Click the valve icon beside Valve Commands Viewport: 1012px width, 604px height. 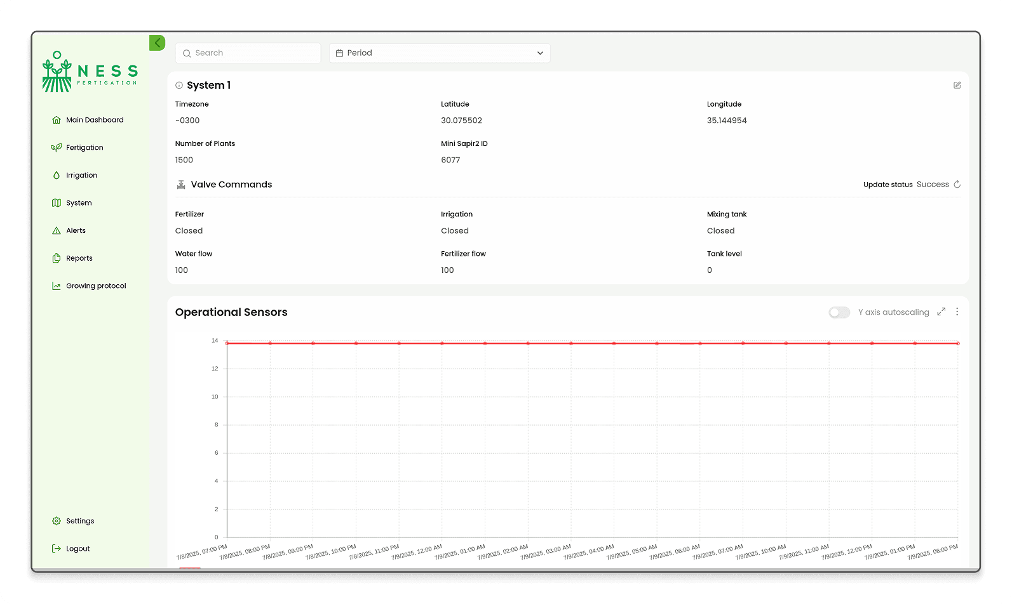[181, 185]
